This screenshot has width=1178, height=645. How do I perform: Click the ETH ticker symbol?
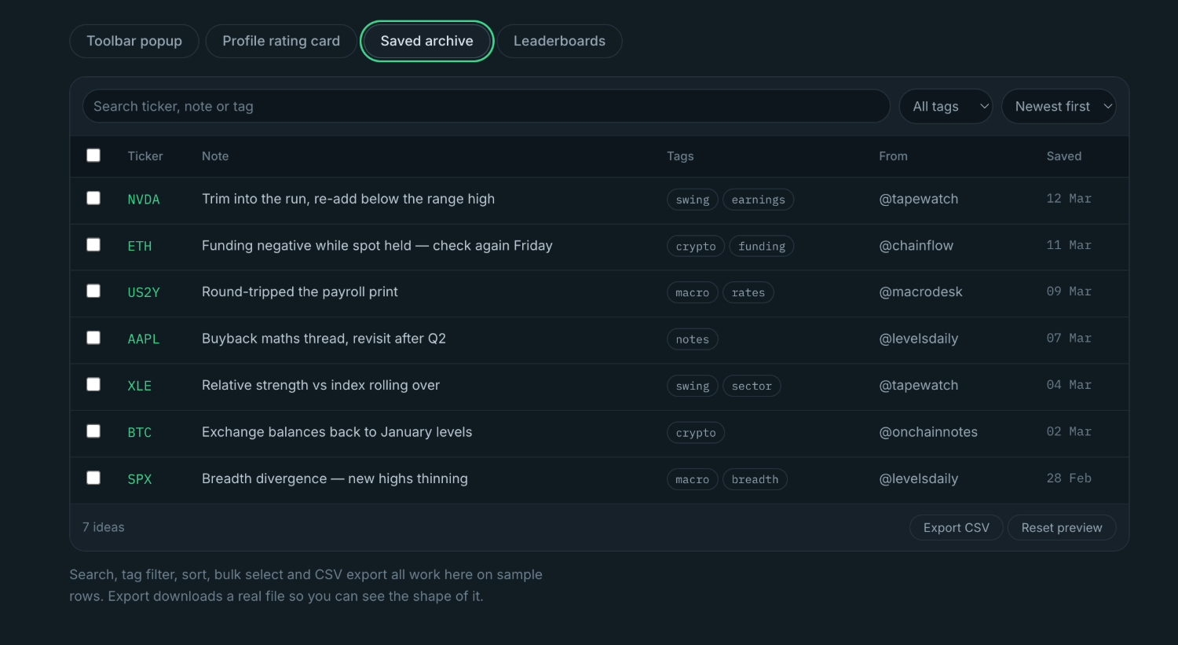pyautogui.click(x=140, y=246)
